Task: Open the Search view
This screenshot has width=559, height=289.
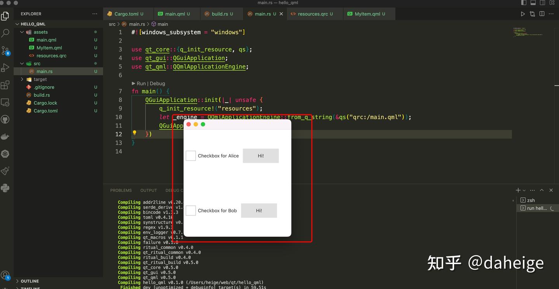Action: pyautogui.click(x=5, y=32)
